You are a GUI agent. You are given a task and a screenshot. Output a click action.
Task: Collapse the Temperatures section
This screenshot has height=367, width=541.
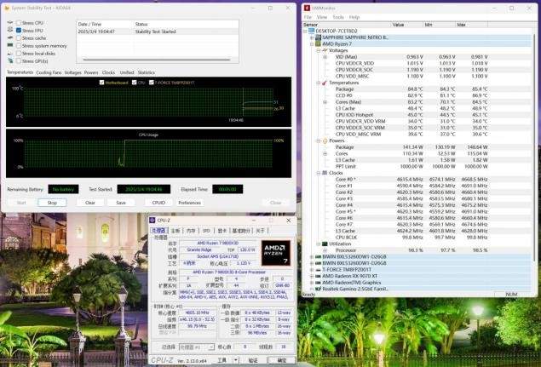(x=318, y=83)
